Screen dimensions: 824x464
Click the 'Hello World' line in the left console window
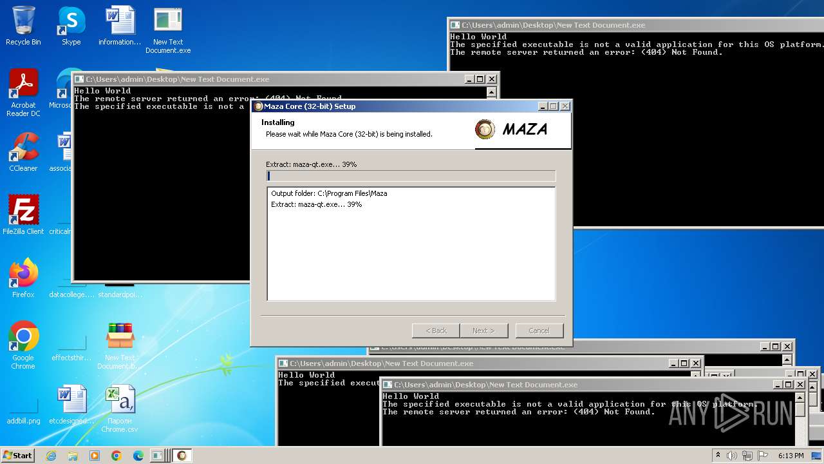point(102,91)
